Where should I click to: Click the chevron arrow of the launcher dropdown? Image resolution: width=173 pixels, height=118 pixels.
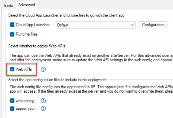tap(132, 25)
